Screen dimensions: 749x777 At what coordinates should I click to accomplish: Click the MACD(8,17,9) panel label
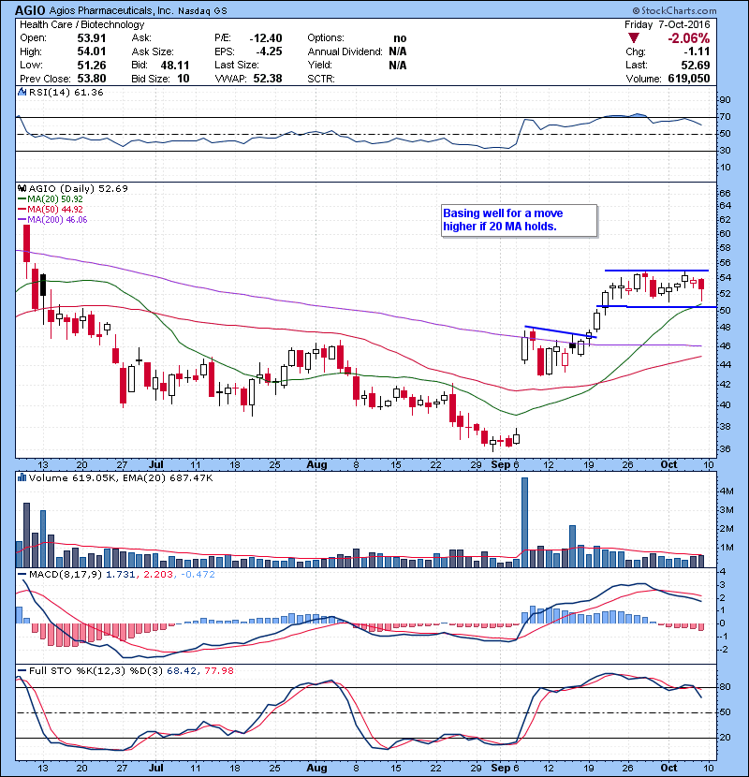pyautogui.click(x=66, y=575)
